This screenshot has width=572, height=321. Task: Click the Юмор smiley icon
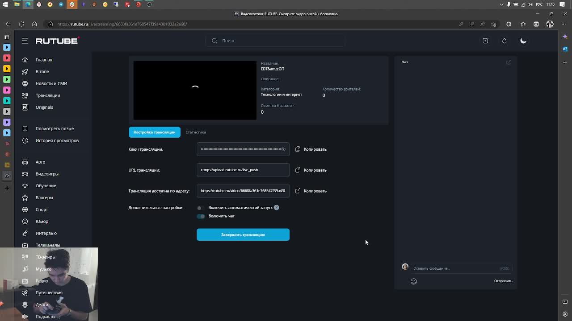[x=25, y=221]
